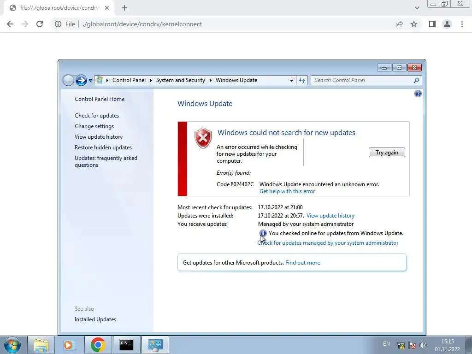
Task: Reload the browser page
Action: point(40,24)
